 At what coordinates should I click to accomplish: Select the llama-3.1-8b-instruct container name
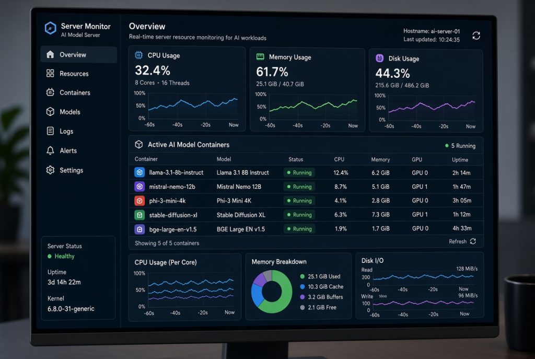[176, 172]
